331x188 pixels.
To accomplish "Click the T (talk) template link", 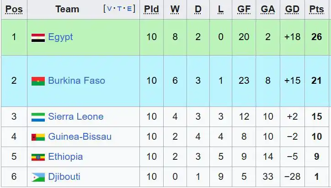I will coord(120,9).
